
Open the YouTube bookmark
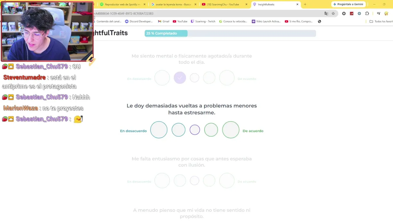[x=180, y=21]
